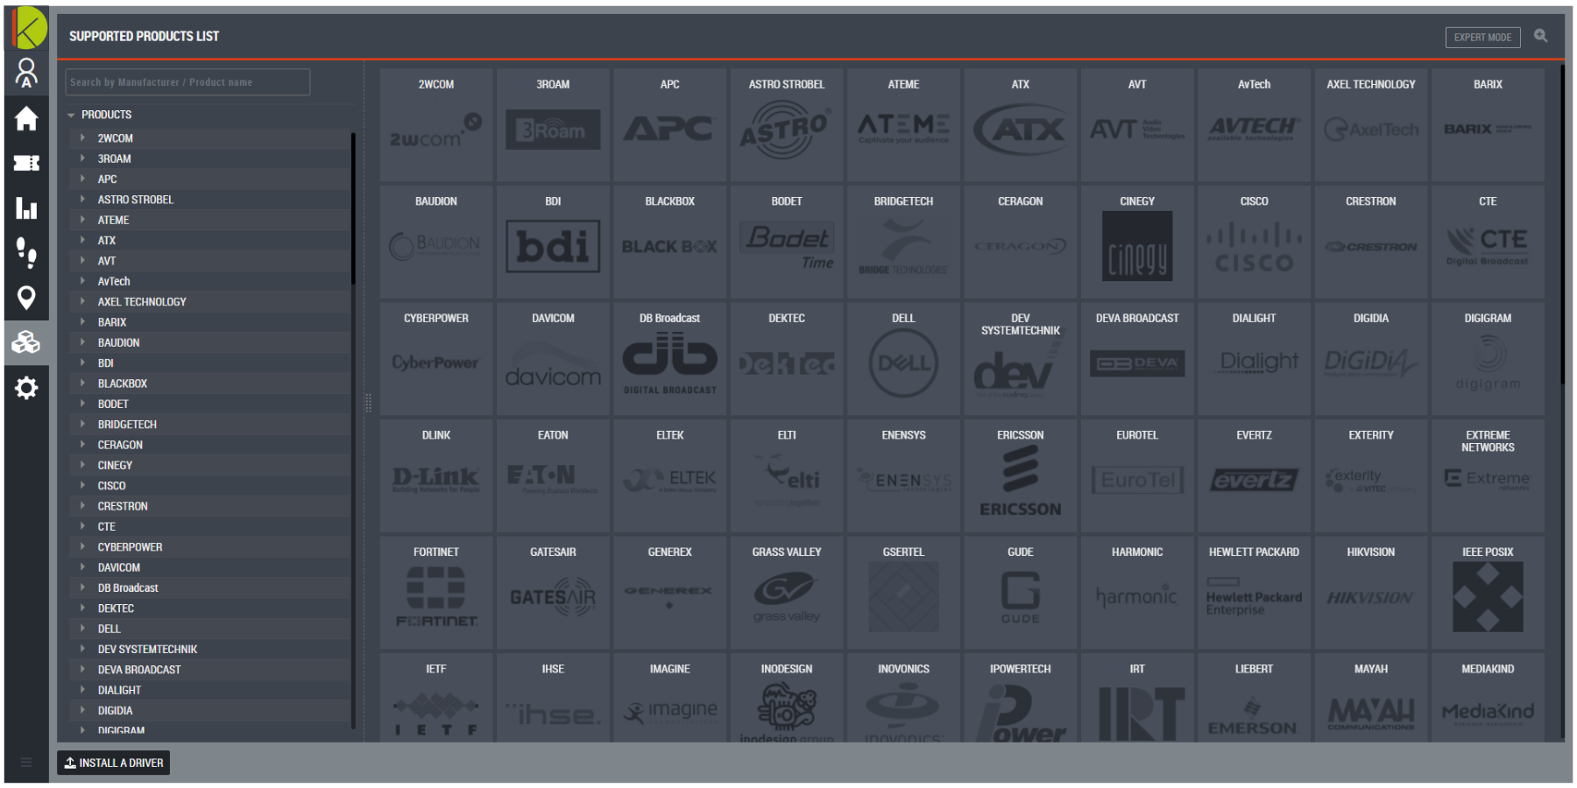Screen dimensions: 1577x788
Task: Open the DLINK logo tile
Action: pos(436,476)
